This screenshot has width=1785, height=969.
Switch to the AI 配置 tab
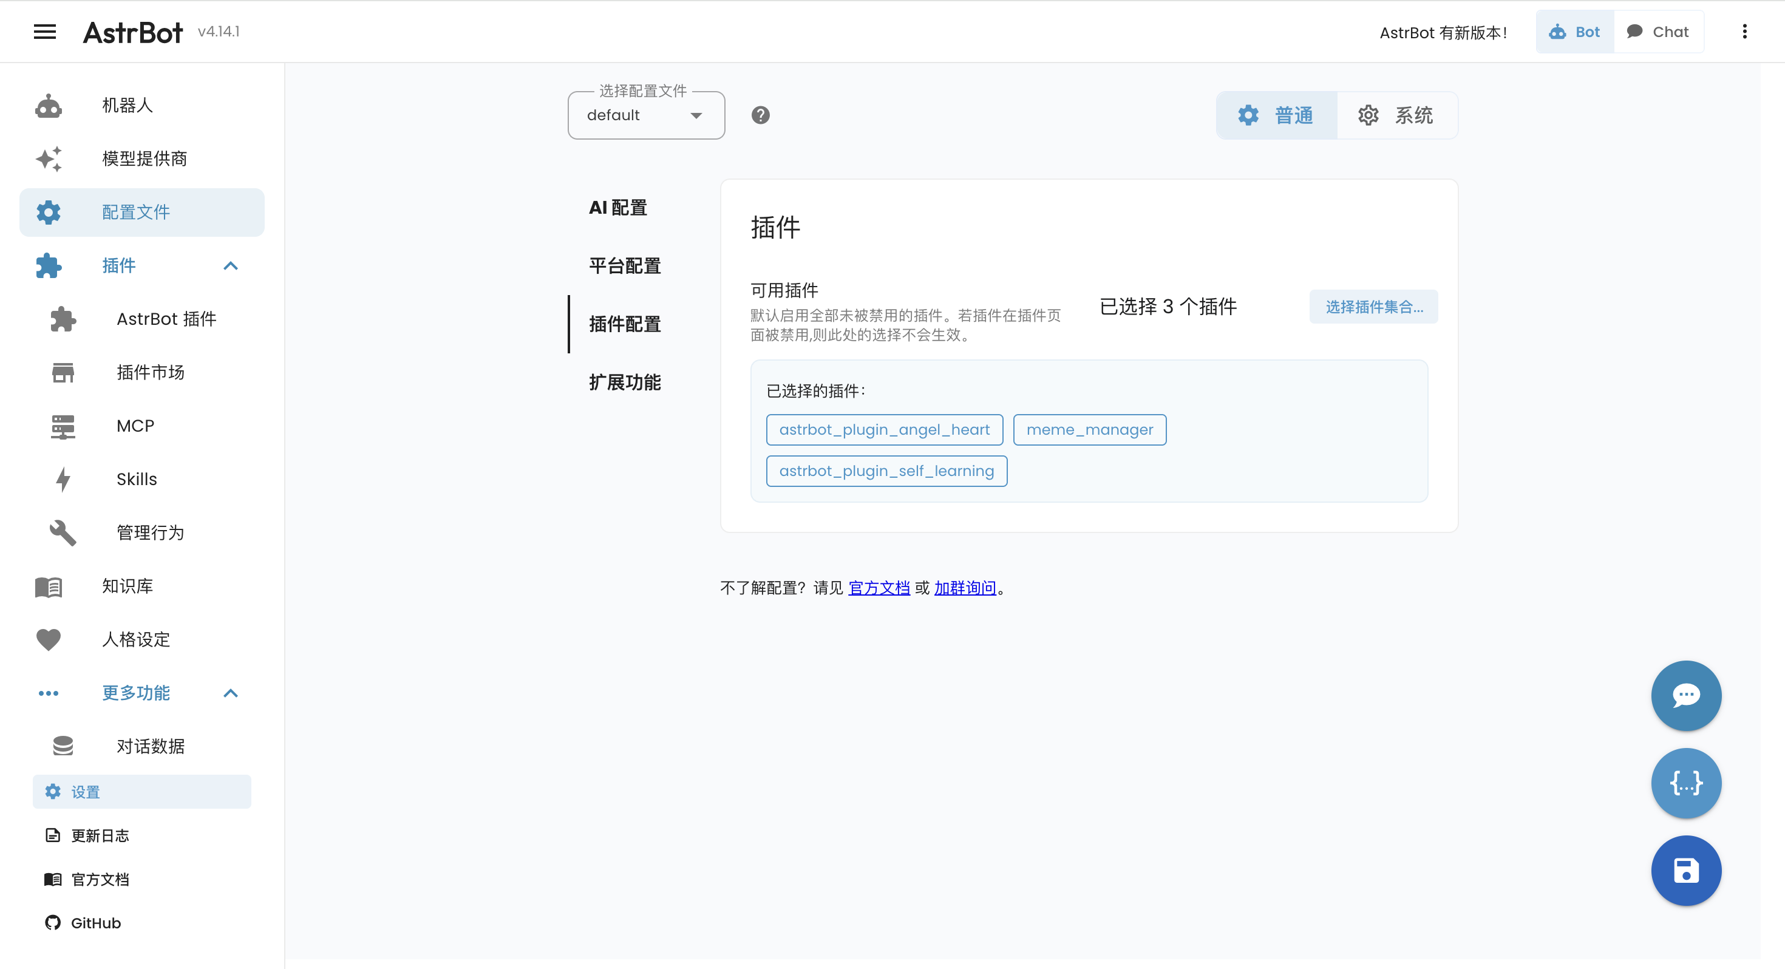click(x=617, y=207)
